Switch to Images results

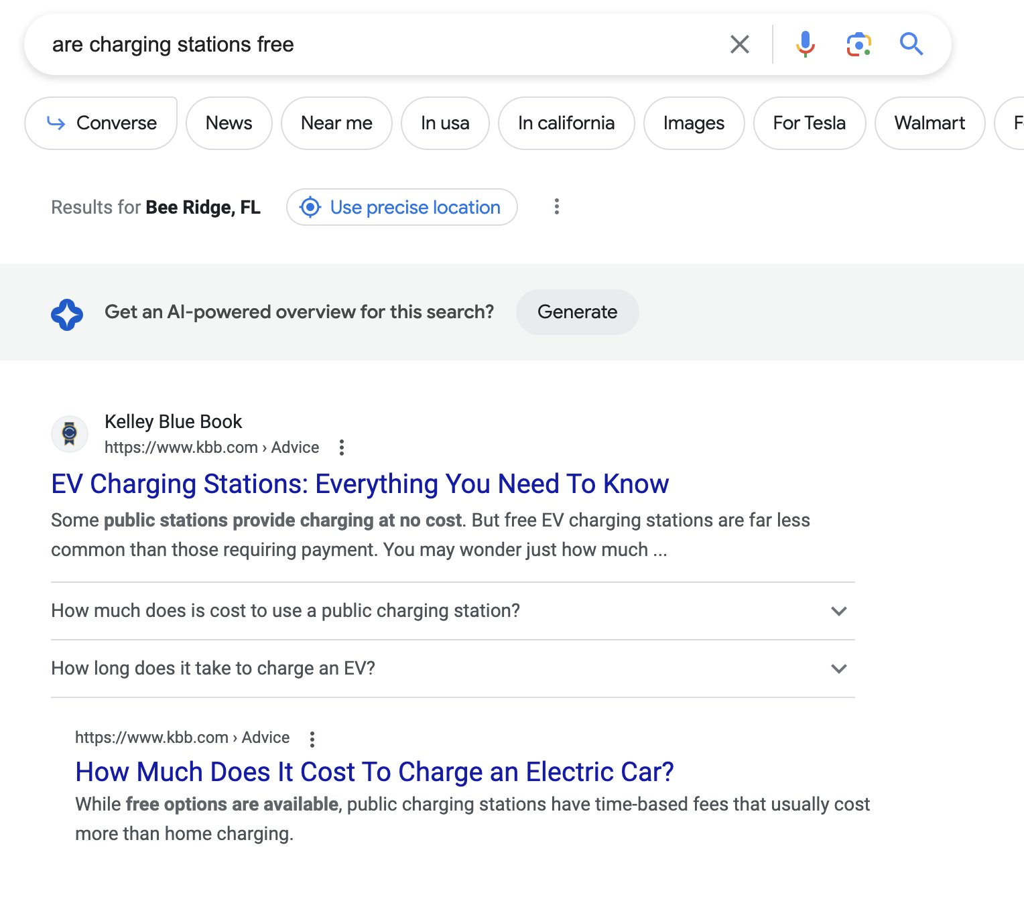point(694,123)
